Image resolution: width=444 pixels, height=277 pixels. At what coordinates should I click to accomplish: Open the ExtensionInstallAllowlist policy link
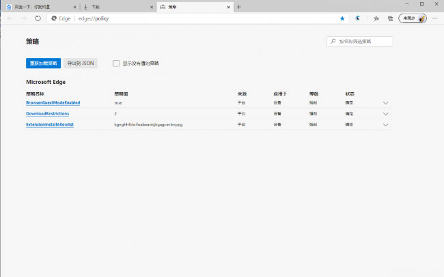pos(50,124)
